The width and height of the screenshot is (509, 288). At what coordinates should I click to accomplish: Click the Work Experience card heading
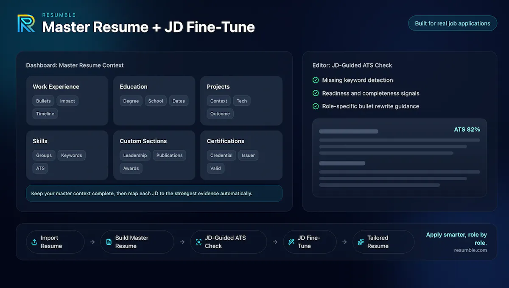click(x=56, y=87)
